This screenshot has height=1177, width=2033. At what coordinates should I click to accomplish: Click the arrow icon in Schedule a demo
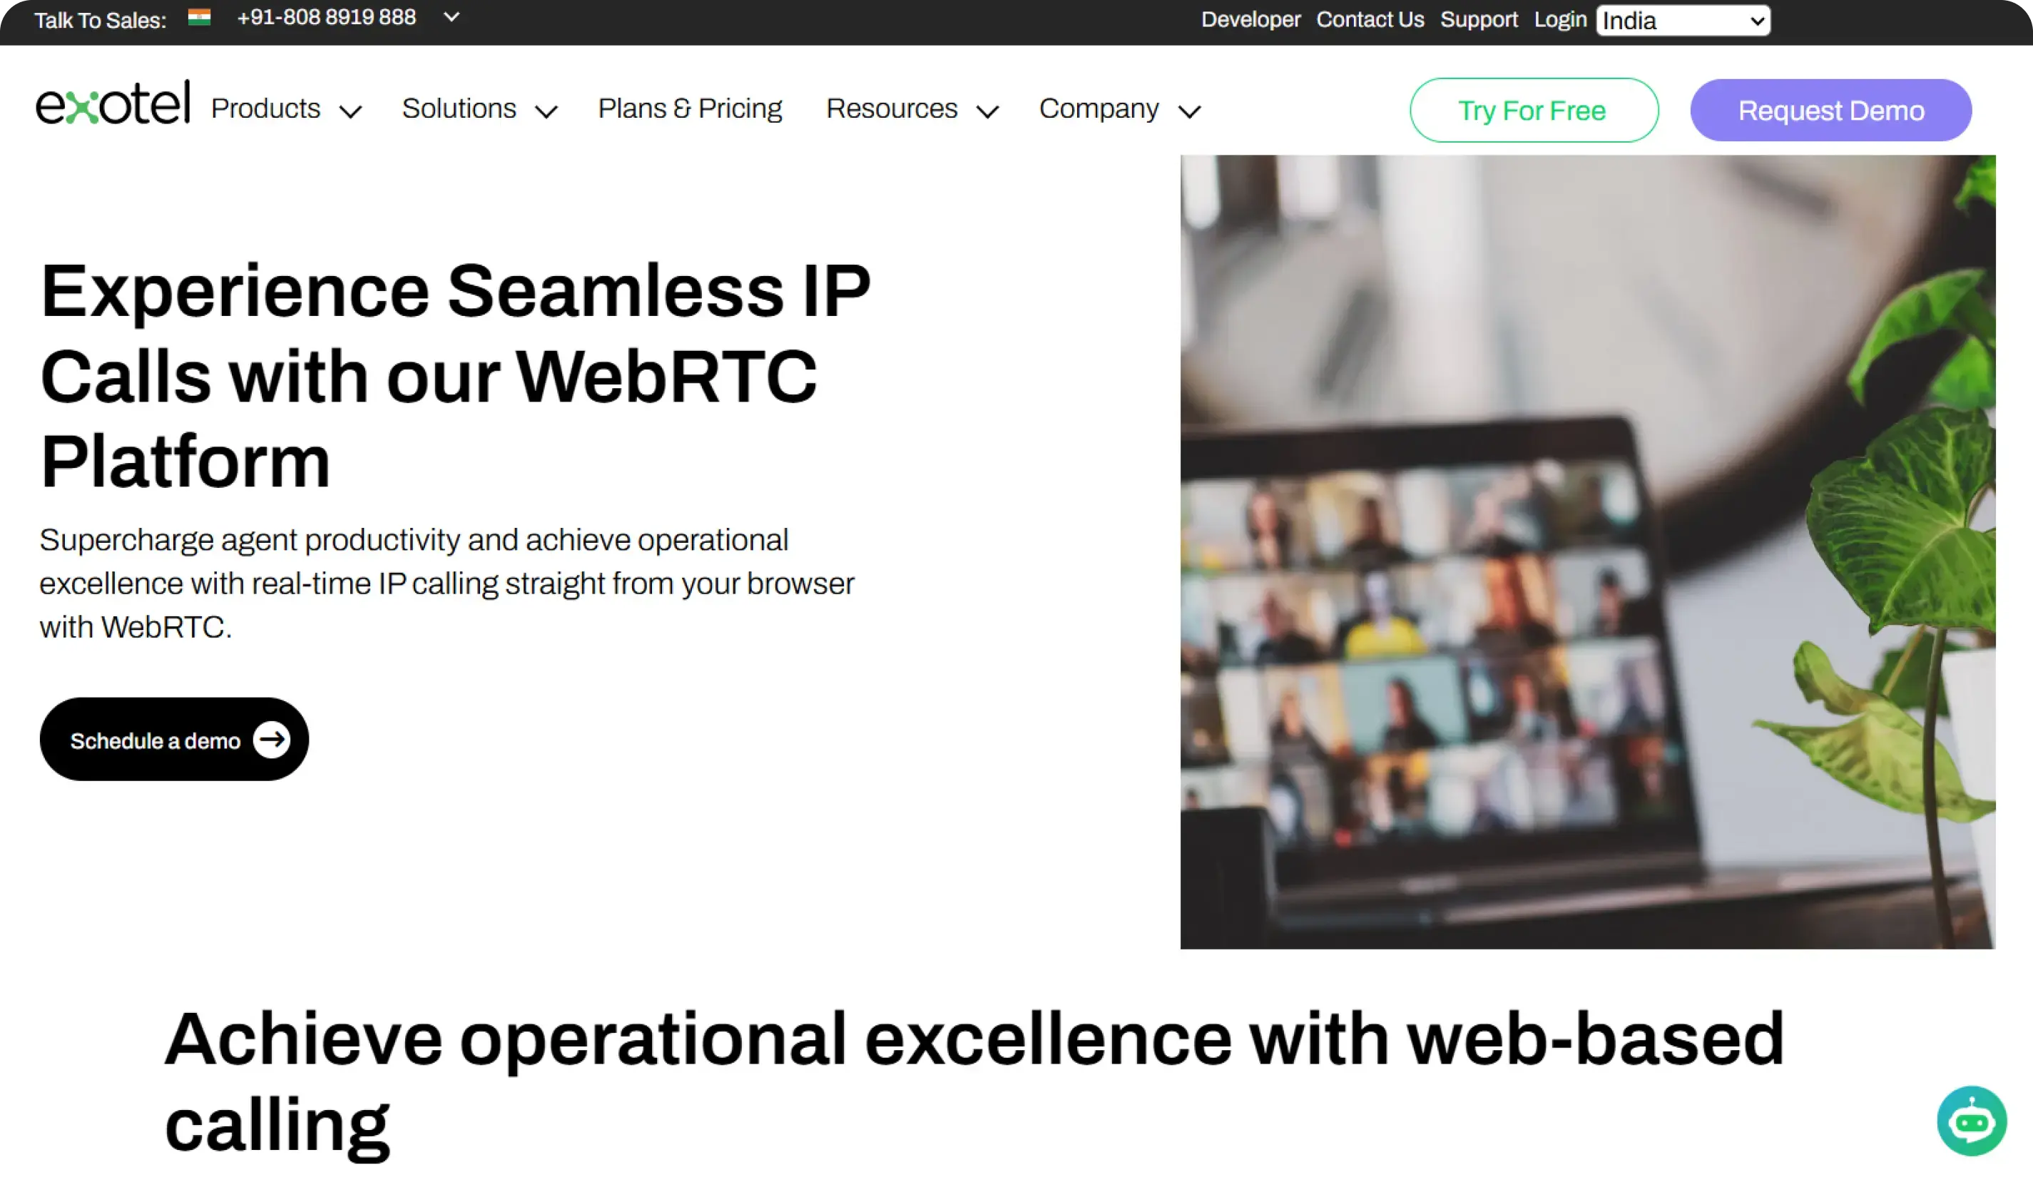coord(272,739)
